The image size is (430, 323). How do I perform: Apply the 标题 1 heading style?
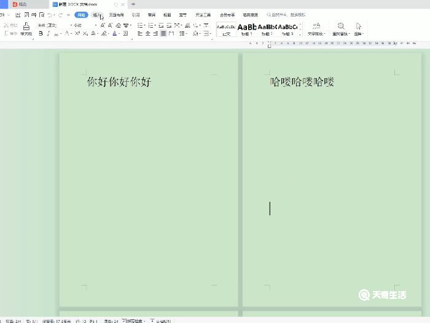tap(246, 30)
